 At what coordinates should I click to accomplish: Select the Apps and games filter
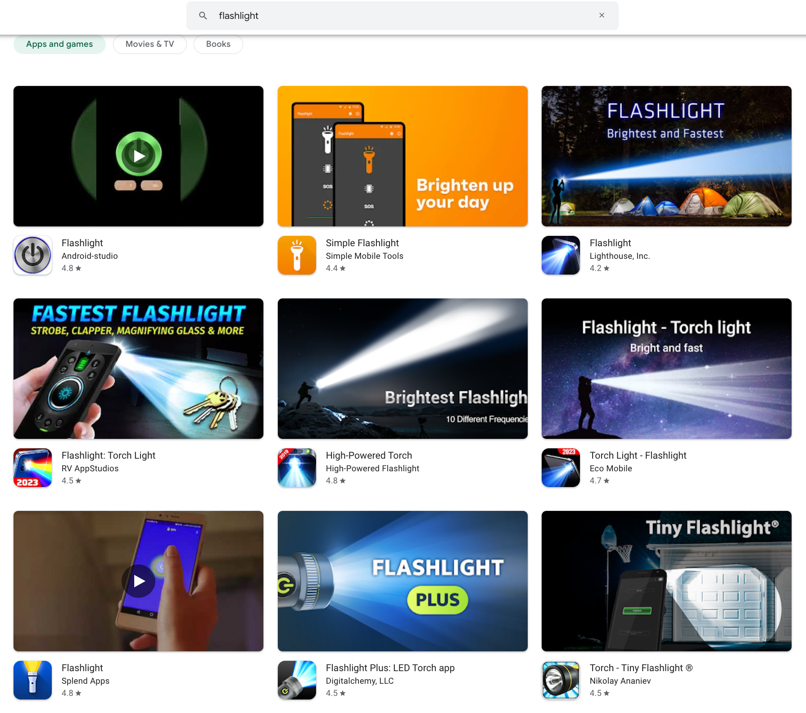coord(59,44)
